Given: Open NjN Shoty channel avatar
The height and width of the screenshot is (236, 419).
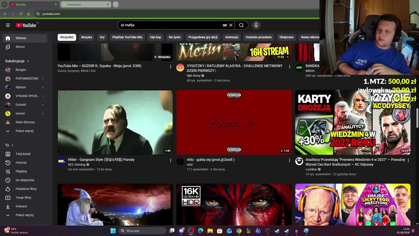Looking at the screenshot, I should coord(180,68).
